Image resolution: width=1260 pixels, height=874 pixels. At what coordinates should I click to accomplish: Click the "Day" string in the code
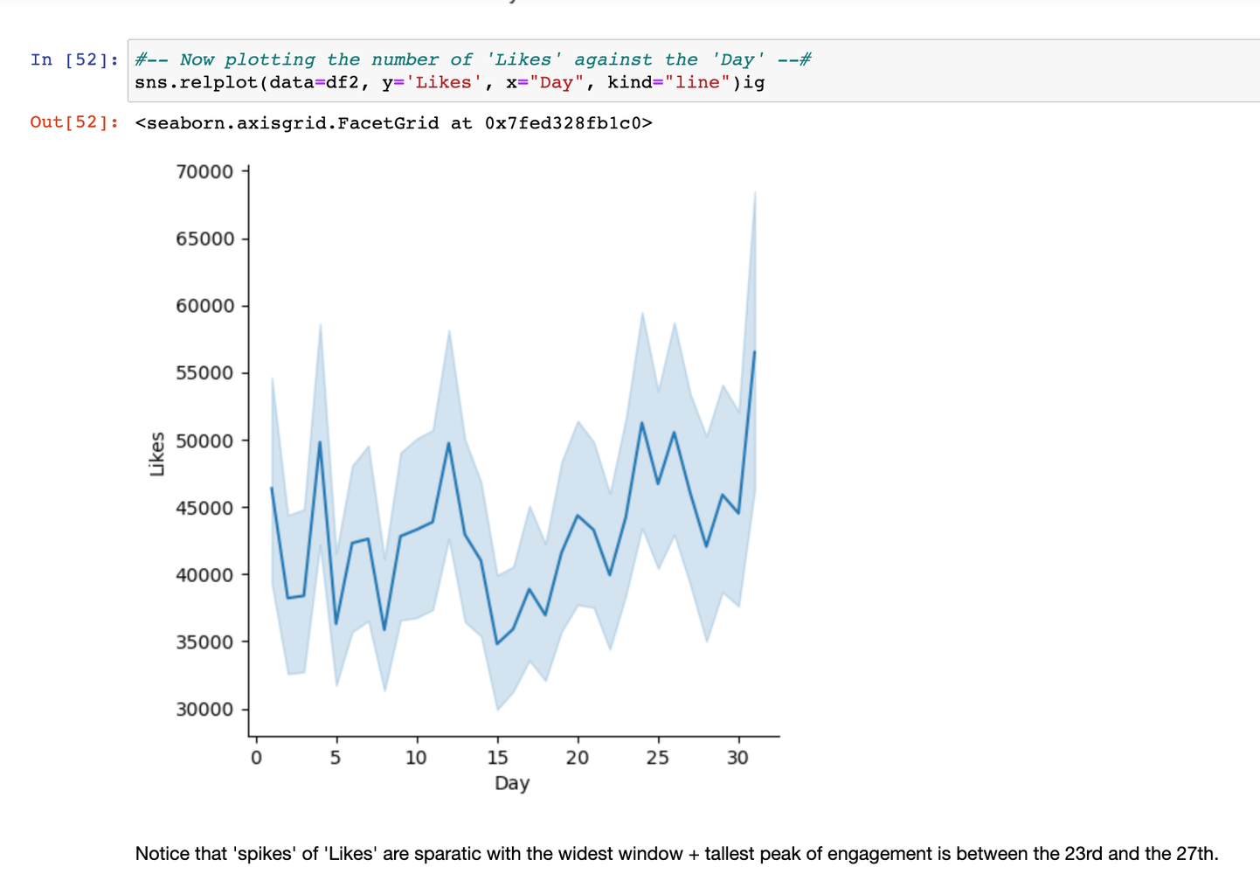[556, 83]
